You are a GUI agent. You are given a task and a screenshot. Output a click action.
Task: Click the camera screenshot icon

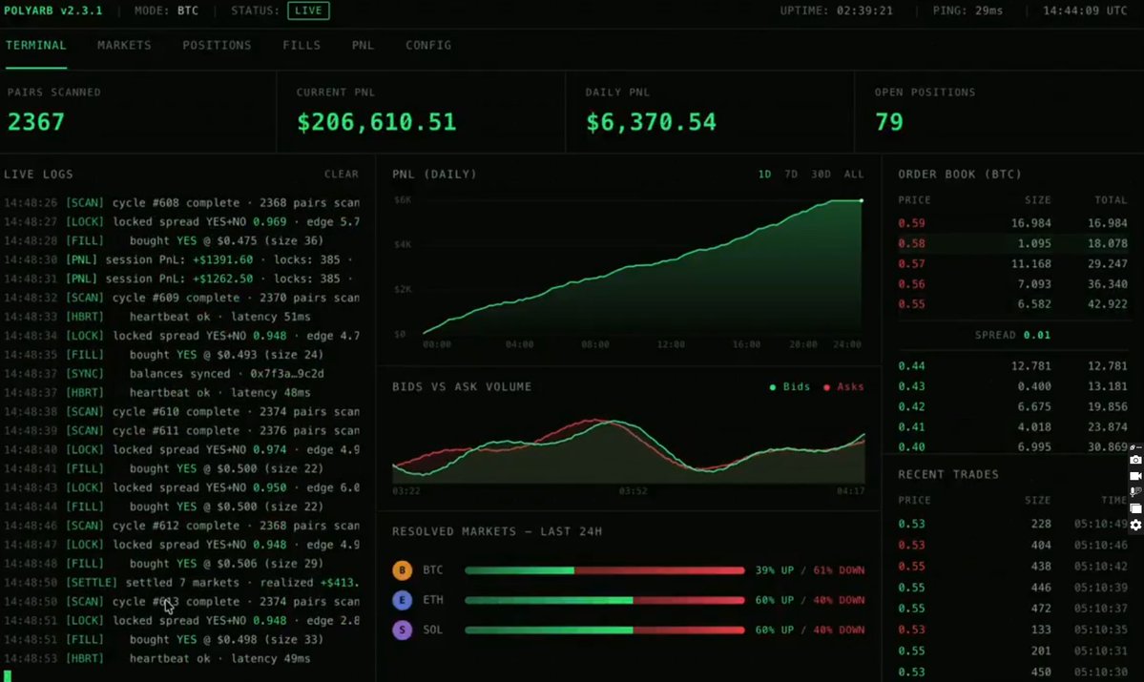[x=1135, y=460]
